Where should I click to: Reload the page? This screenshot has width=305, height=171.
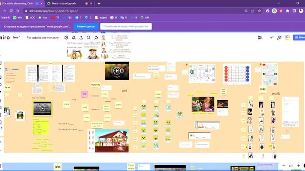click(x=11, y=11)
